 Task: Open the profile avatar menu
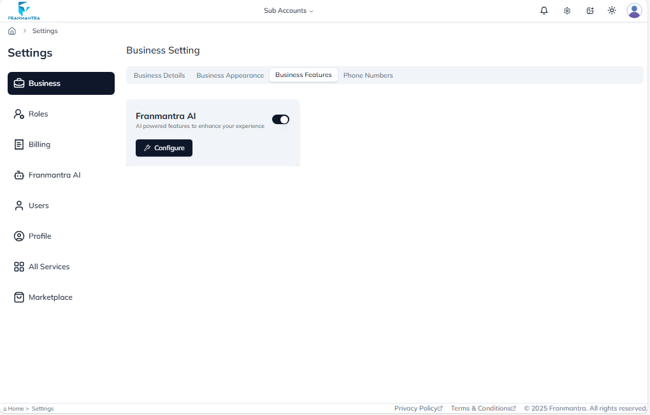(x=633, y=10)
